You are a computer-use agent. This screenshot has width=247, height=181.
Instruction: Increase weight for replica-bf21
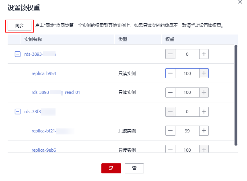tap(204, 131)
